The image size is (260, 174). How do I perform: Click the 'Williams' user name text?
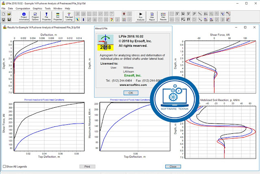(x=128, y=67)
